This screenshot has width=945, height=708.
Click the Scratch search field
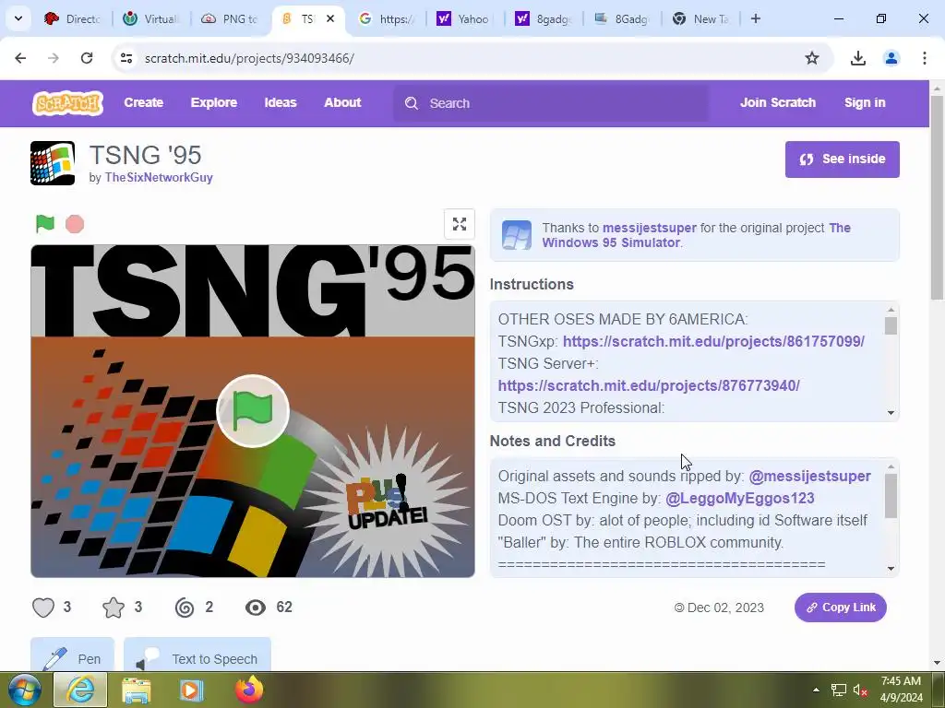(552, 103)
